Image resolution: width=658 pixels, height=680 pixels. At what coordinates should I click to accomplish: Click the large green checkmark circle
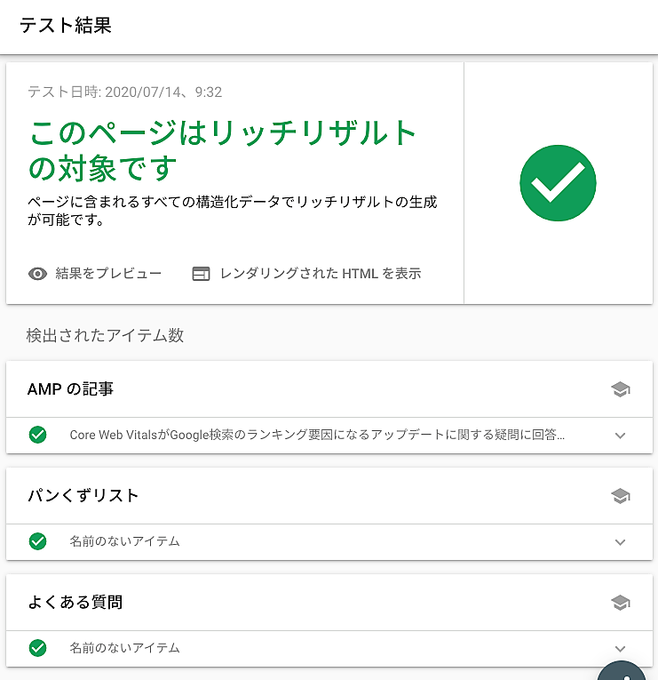[x=558, y=183]
